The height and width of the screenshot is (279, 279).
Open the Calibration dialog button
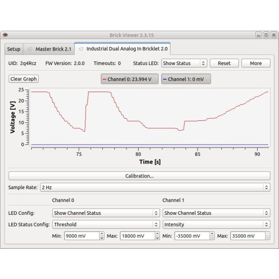pos(139,176)
